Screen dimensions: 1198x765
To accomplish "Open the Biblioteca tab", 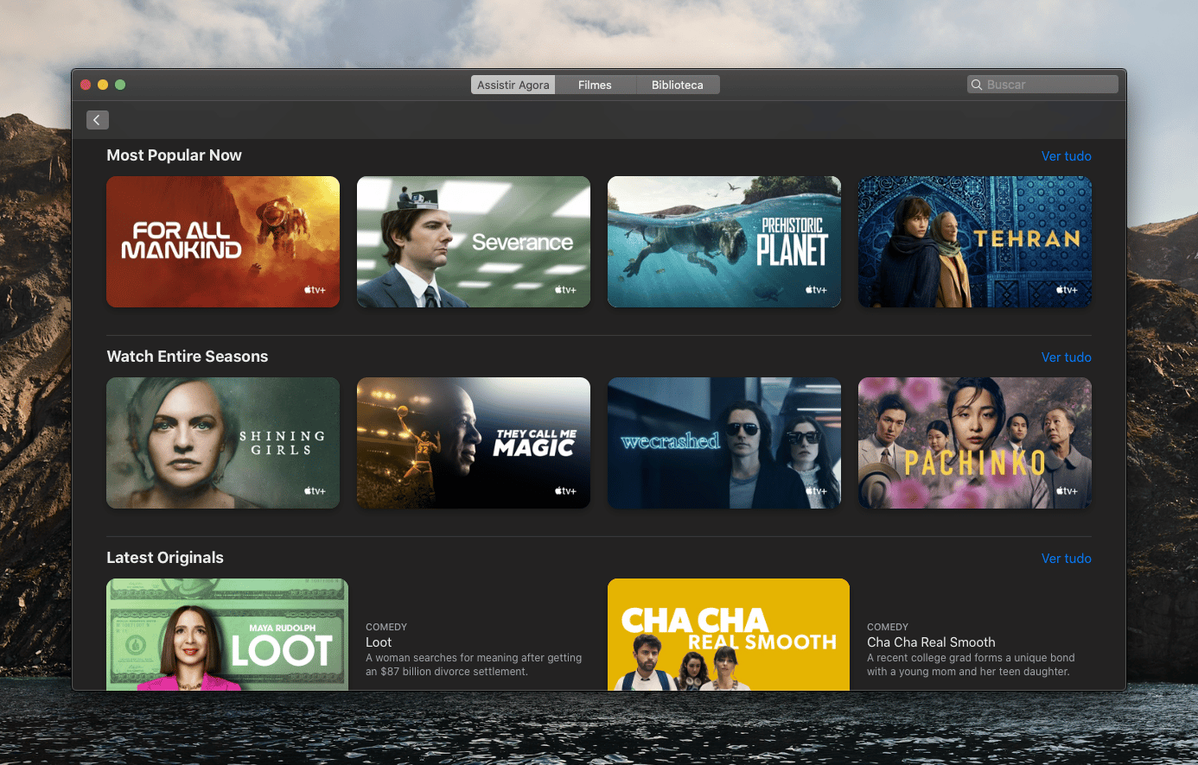I will pos(678,85).
